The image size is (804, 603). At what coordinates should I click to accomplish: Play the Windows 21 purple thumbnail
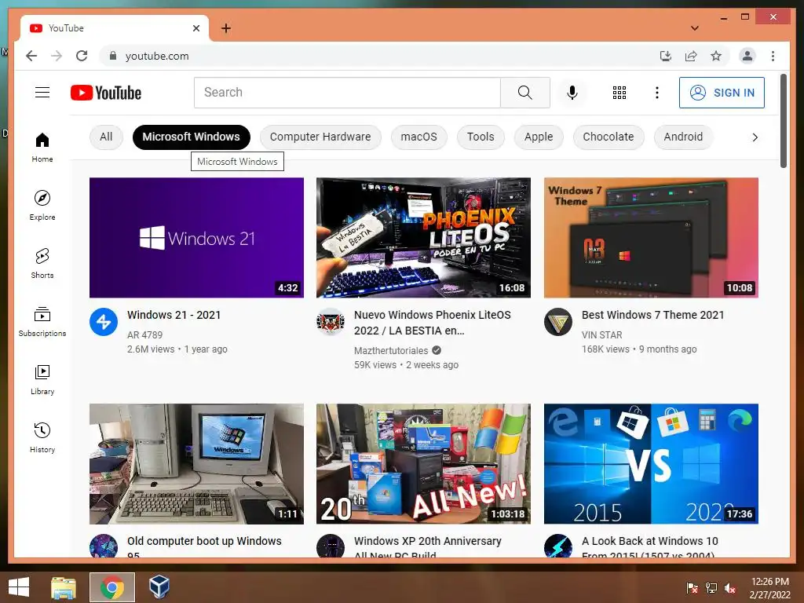tap(196, 237)
